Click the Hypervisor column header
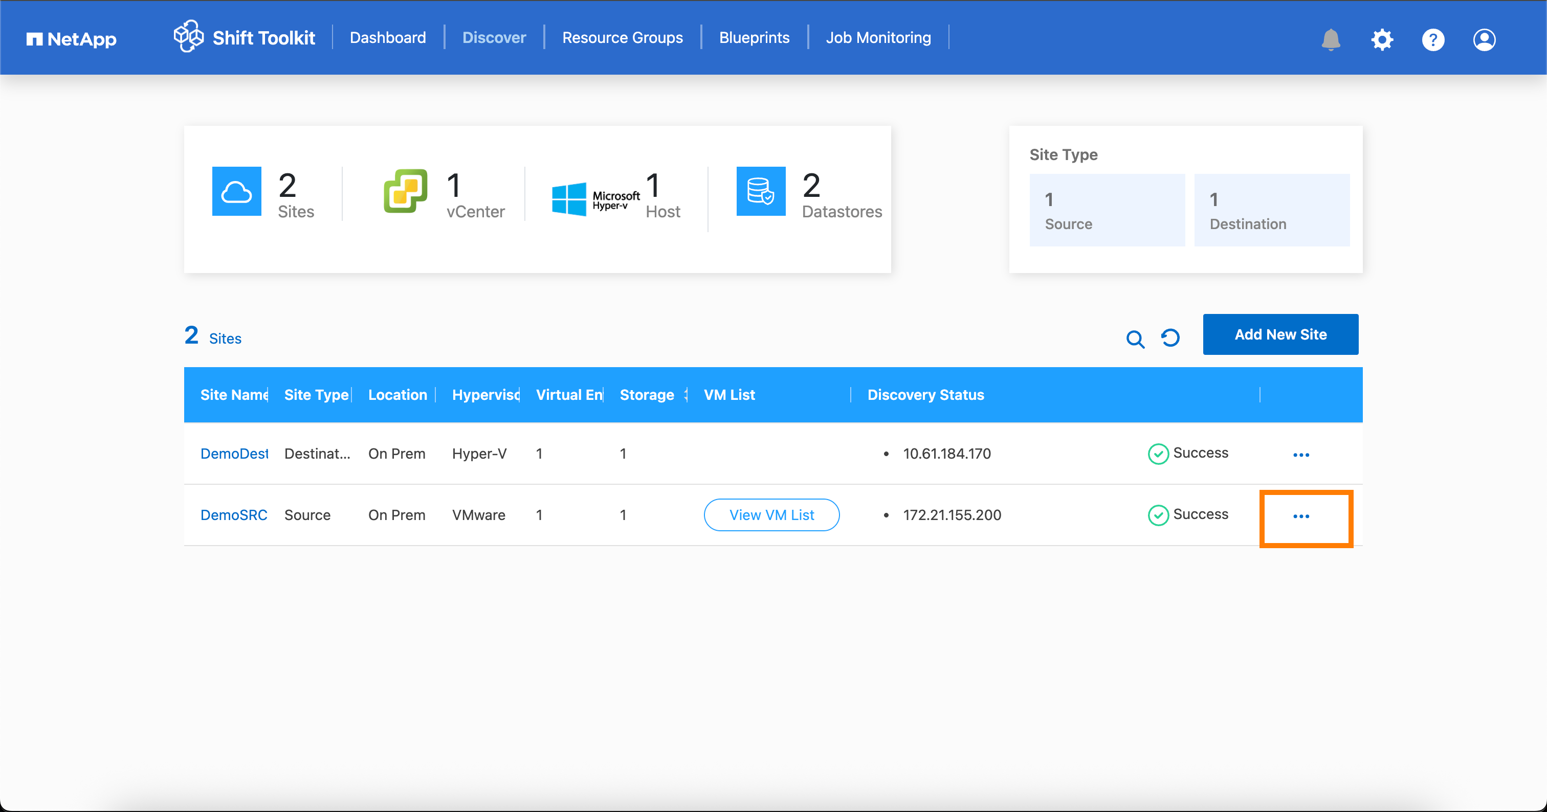Viewport: 1547px width, 812px height. click(486, 395)
